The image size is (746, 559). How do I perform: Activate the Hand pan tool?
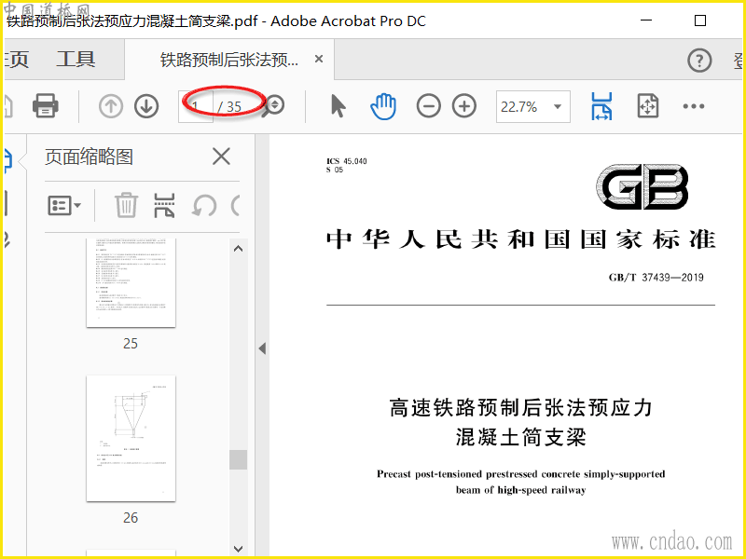pyautogui.click(x=383, y=106)
